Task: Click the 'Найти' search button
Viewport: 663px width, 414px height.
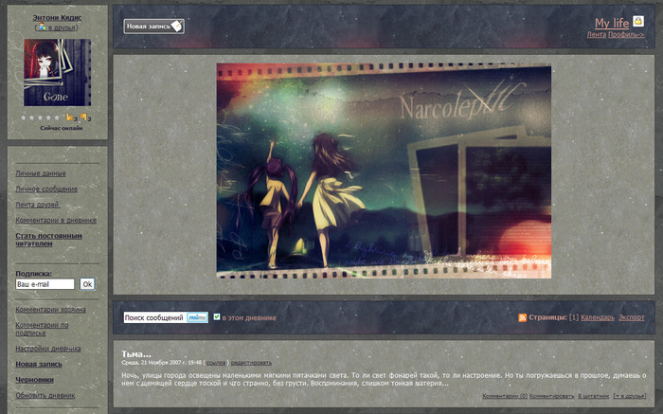Action: [x=197, y=317]
